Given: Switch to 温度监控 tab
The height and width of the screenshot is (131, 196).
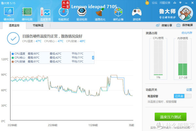Looking at the screenshot, I should coord(14,25).
